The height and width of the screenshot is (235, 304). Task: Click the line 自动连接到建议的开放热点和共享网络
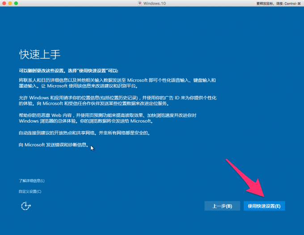point(84,133)
